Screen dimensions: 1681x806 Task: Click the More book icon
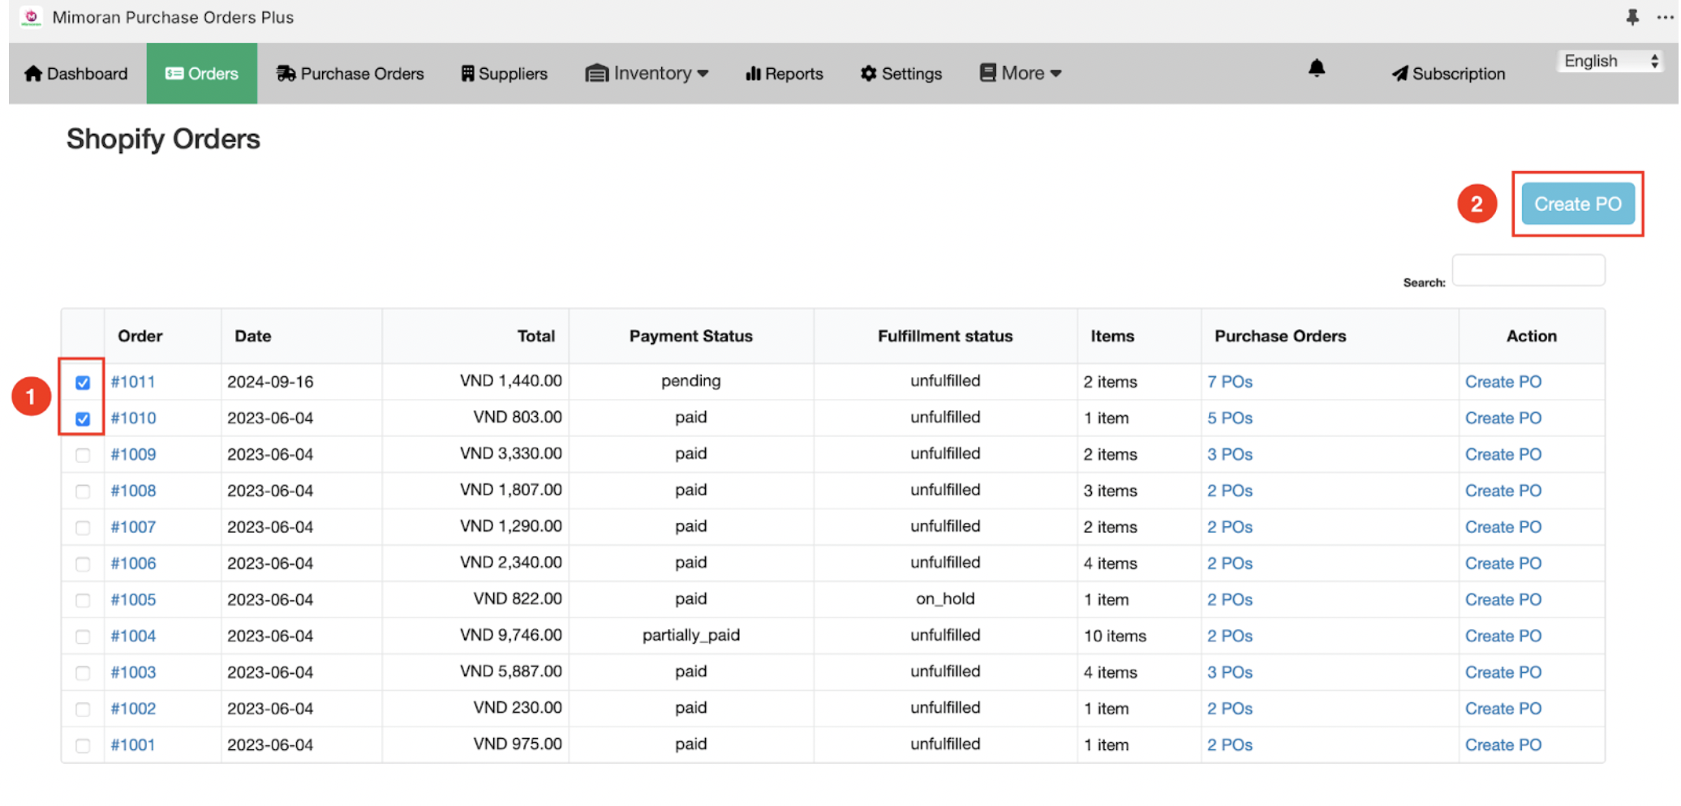(x=987, y=73)
